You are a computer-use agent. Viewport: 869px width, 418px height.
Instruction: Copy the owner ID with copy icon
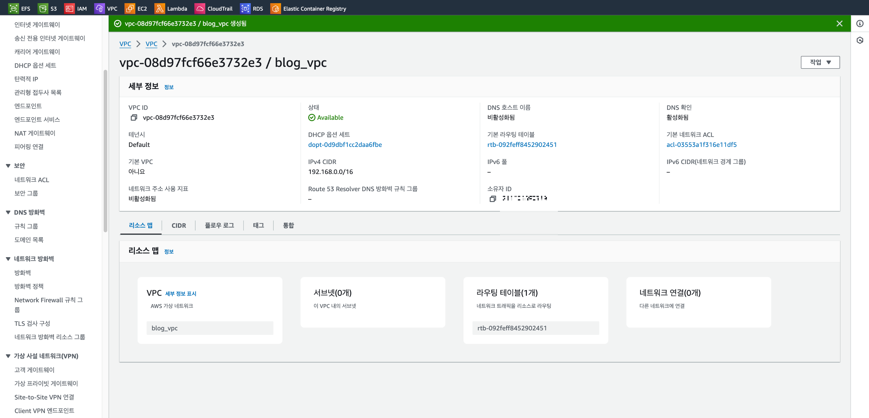click(492, 199)
